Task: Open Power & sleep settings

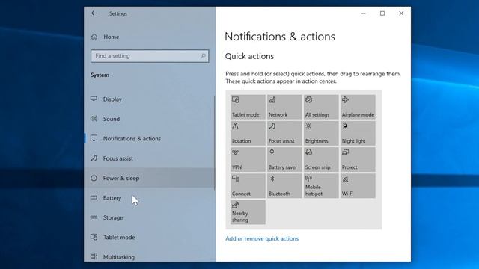Action: coord(149,178)
